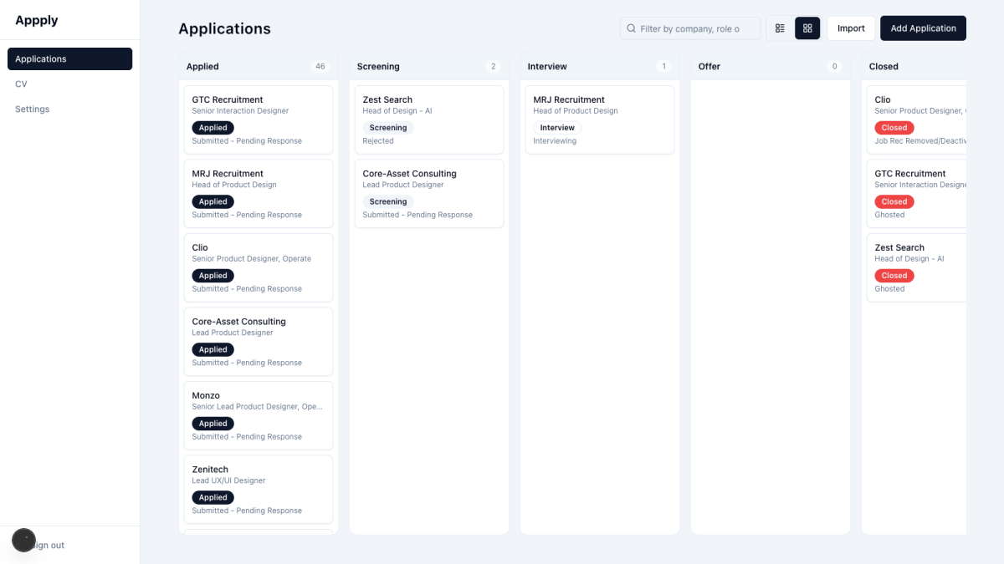Click the Import button

pos(851,28)
